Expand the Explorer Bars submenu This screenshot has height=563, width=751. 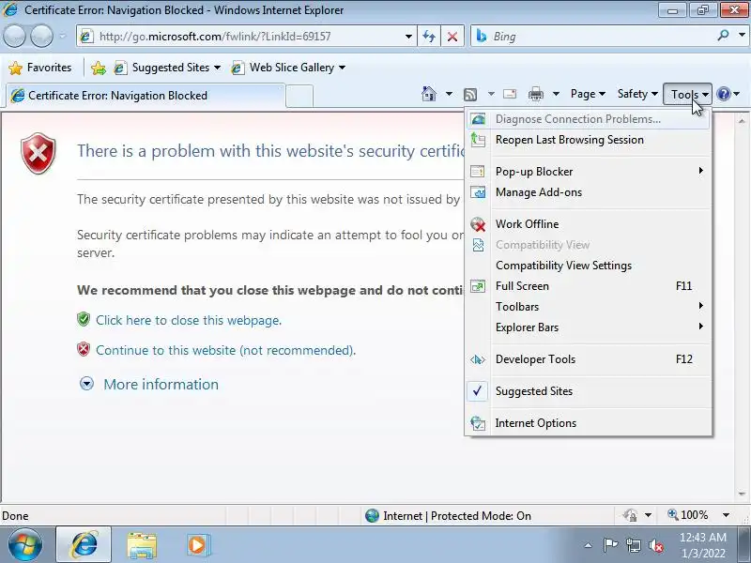[x=589, y=327]
